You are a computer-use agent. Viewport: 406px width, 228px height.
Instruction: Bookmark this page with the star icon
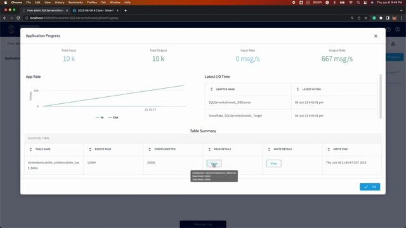point(365,18)
